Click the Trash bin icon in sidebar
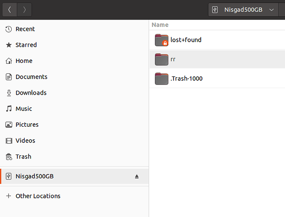285x217 pixels. [x=9, y=157]
